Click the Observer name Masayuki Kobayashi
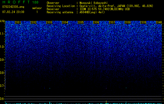This screenshot has width=164, height=104. (94, 3)
